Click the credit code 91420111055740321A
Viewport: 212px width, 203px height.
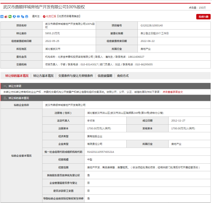click(101, 152)
